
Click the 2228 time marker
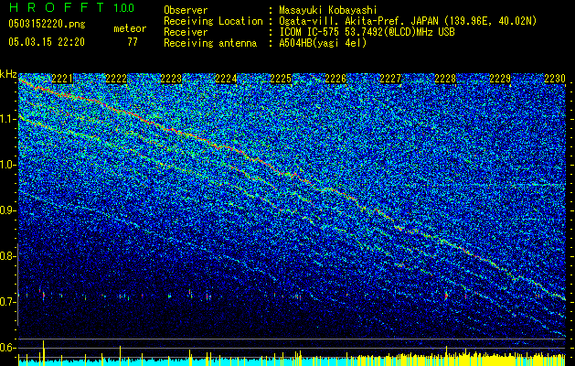coord(445,79)
